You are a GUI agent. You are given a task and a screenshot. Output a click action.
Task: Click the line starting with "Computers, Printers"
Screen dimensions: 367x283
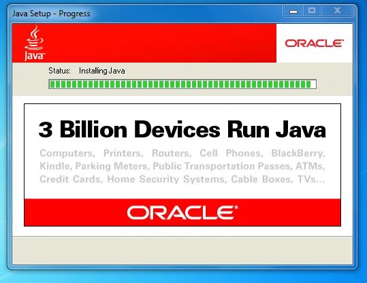pos(182,154)
